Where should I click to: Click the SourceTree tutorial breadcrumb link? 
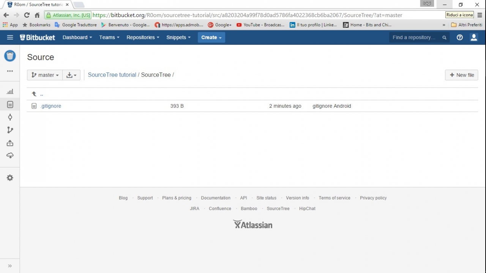(x=112, y=75)
